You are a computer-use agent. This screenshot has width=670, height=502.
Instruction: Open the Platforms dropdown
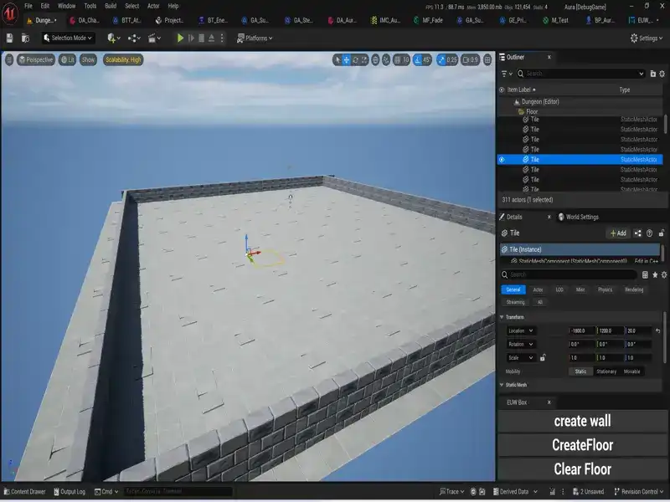tap(256, 38)
